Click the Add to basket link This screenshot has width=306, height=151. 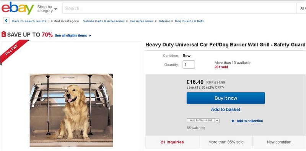(x=226, y=110)
